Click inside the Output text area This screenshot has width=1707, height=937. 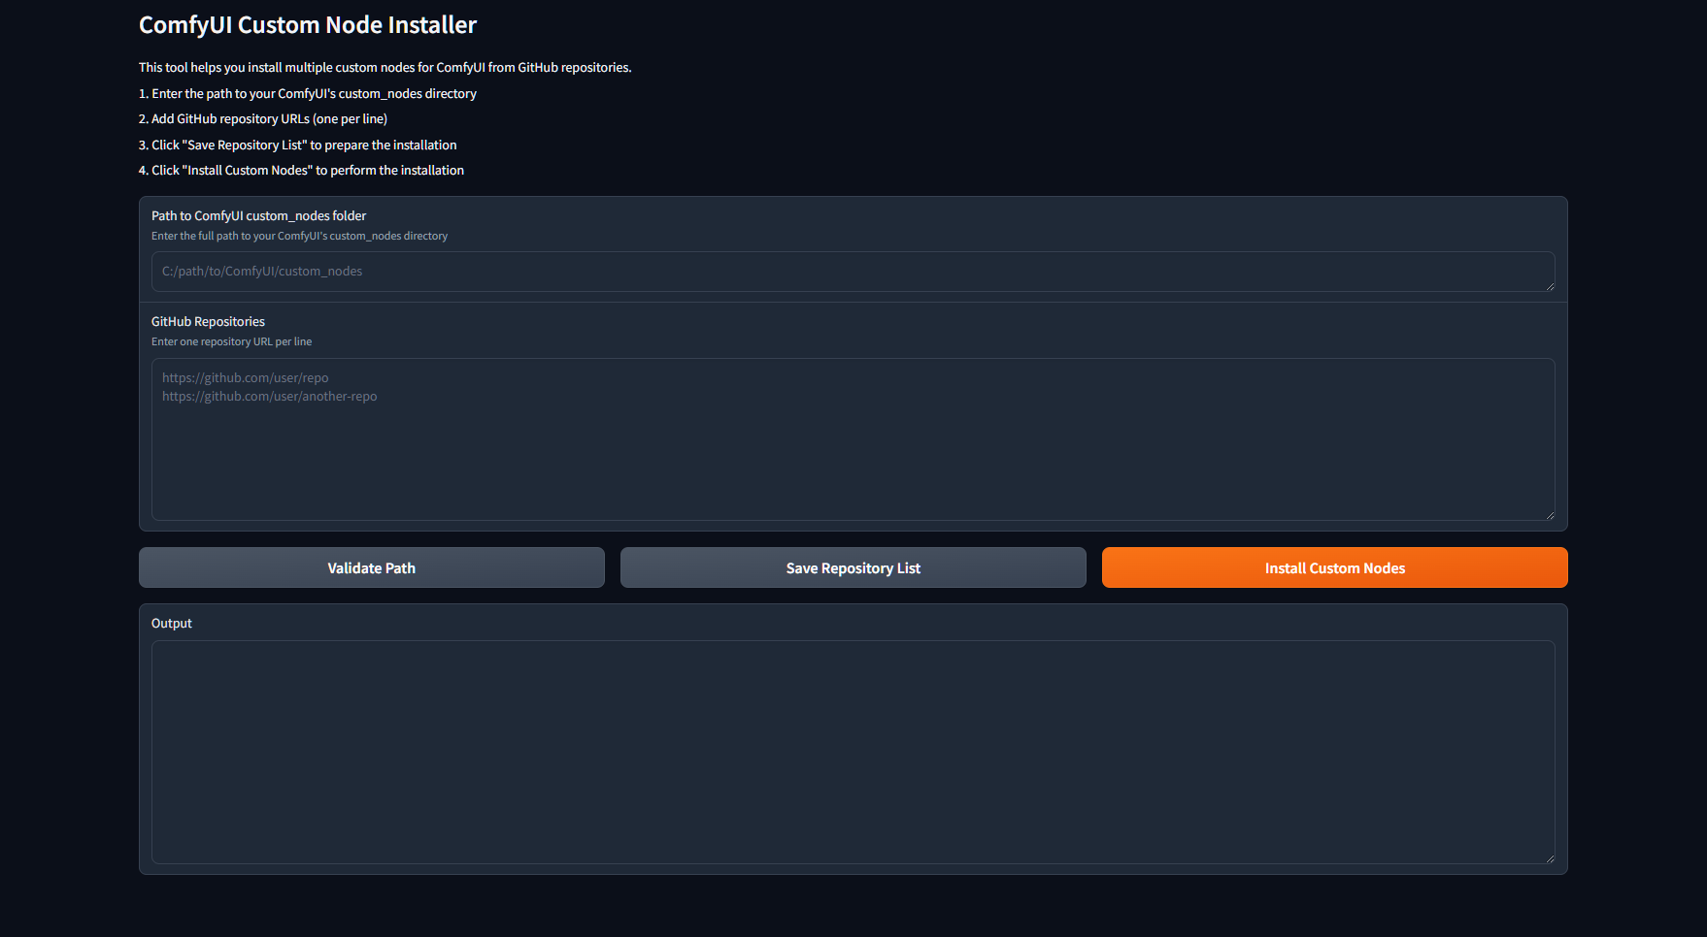point(853,752)
